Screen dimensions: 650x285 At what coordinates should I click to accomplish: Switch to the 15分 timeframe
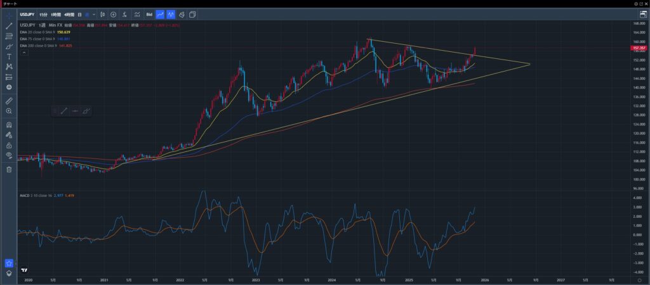tap(43, 14)
